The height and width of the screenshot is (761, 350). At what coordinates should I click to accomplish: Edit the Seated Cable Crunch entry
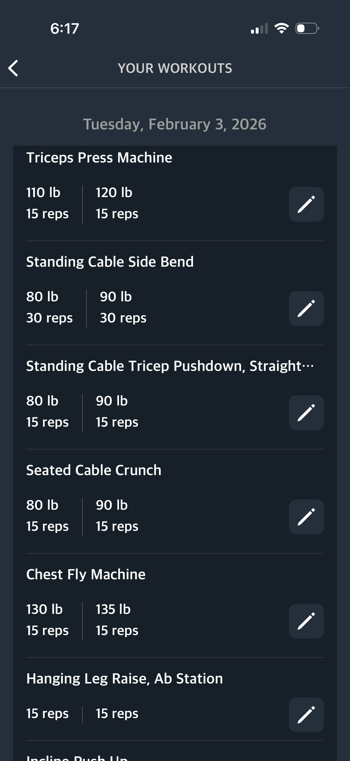coord(306,517)
